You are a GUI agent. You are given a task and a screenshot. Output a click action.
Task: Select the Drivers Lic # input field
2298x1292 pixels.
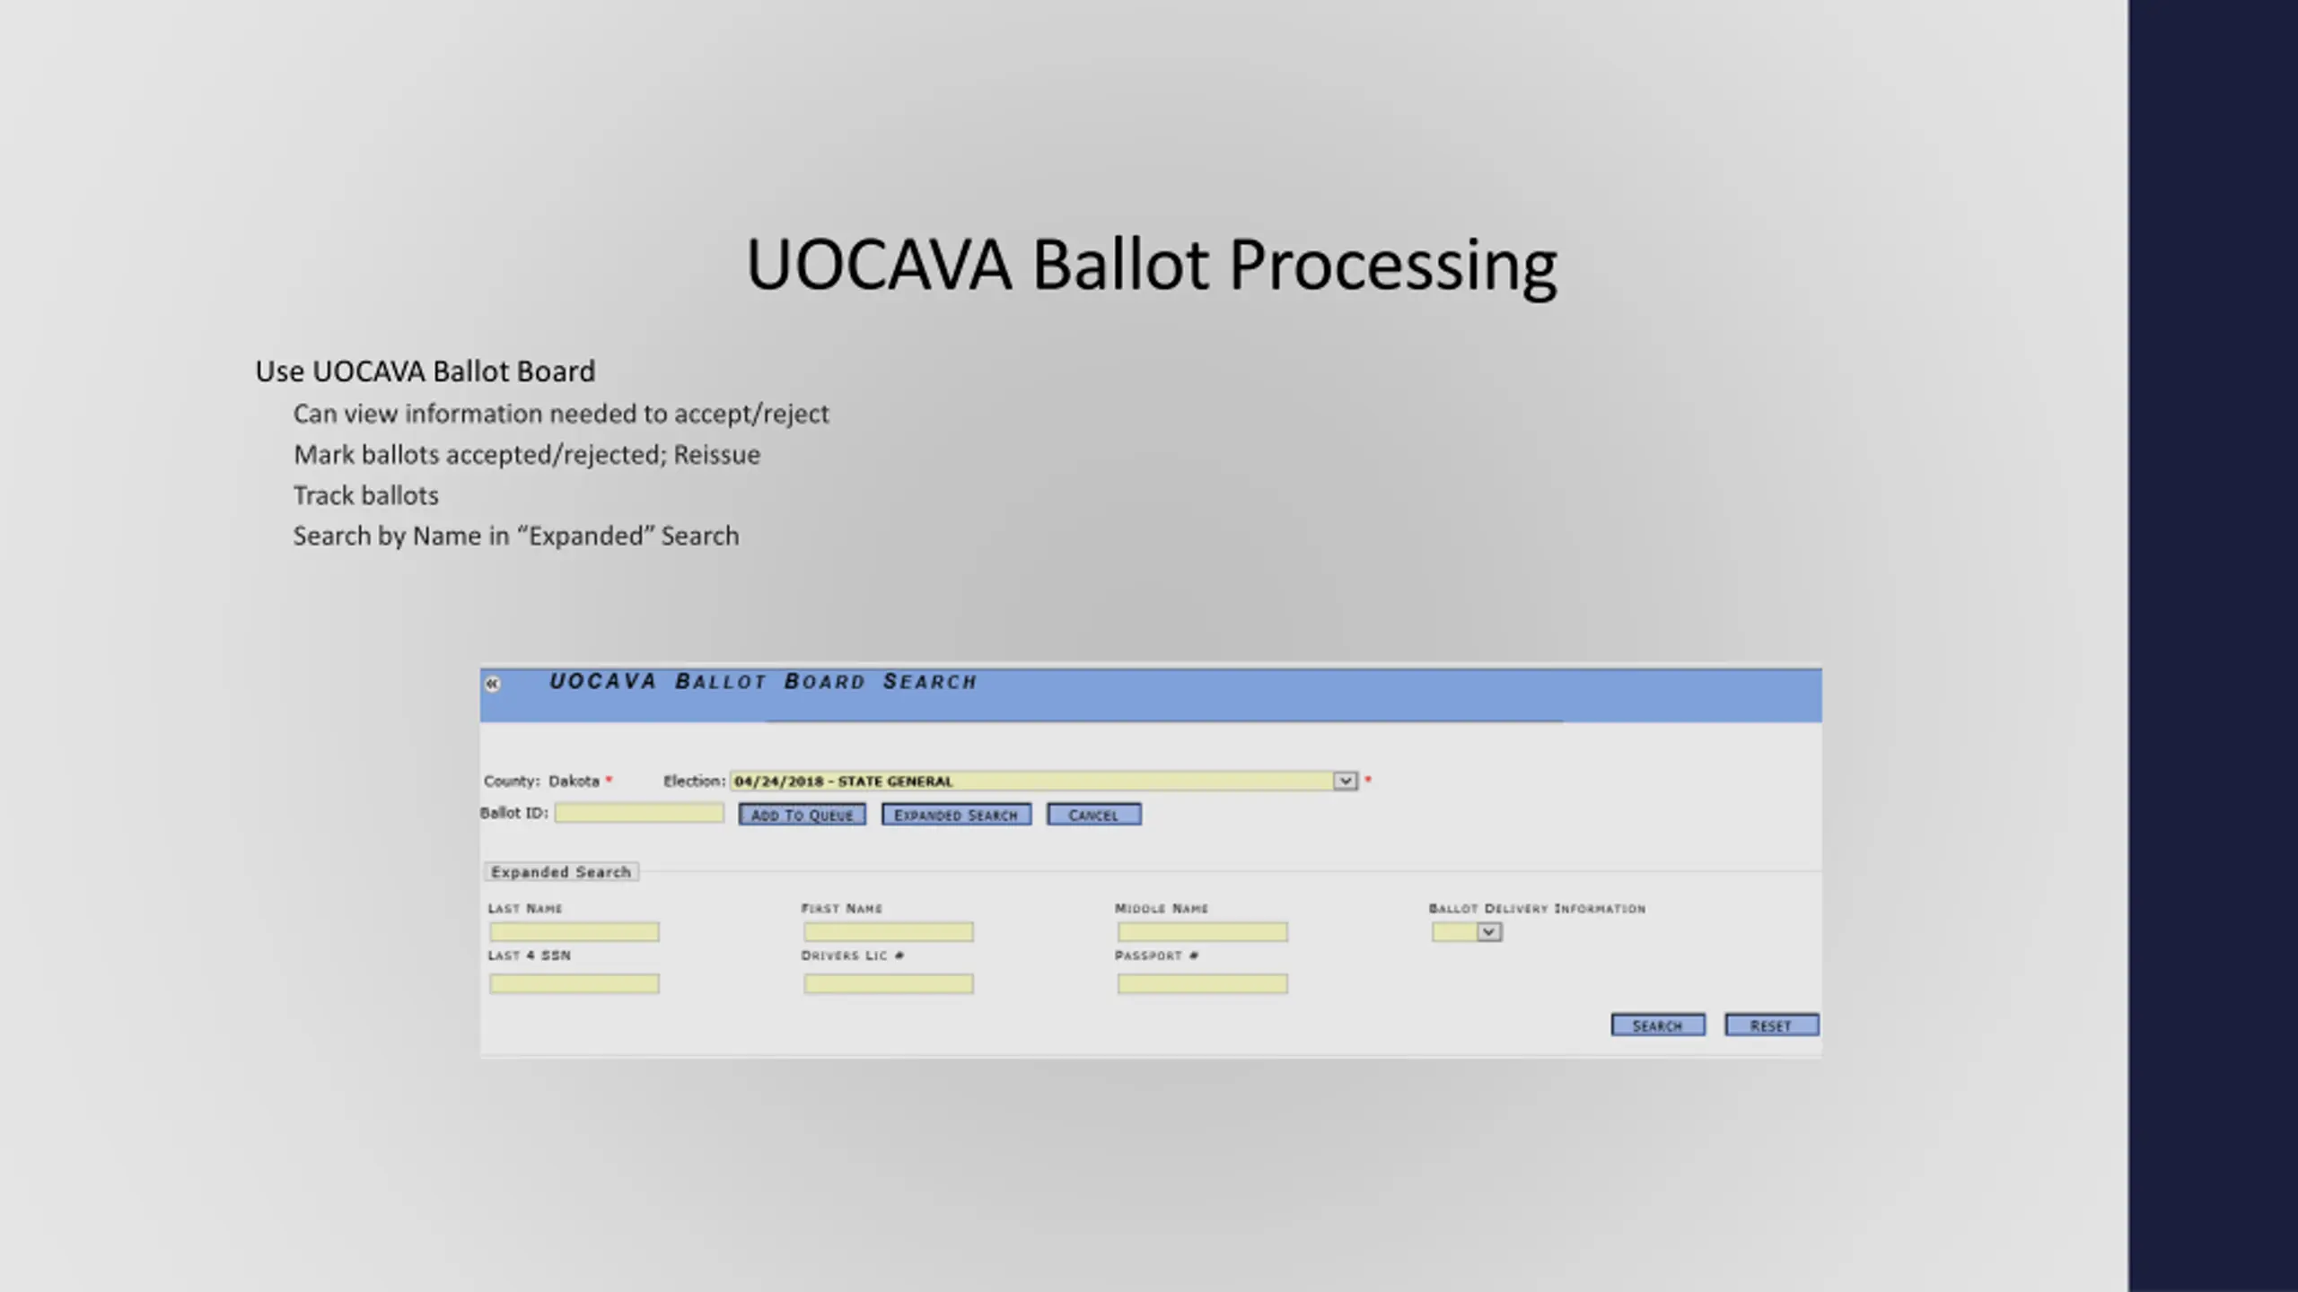889,984
